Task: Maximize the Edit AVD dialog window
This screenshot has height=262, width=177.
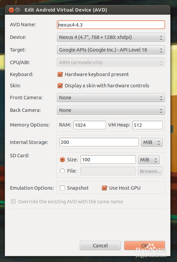Action: [17, 10]
